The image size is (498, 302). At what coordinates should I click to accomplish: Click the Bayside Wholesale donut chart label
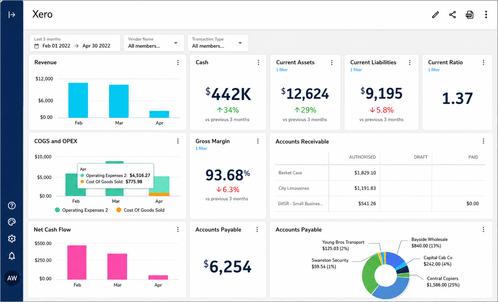[x=429, y=243]
